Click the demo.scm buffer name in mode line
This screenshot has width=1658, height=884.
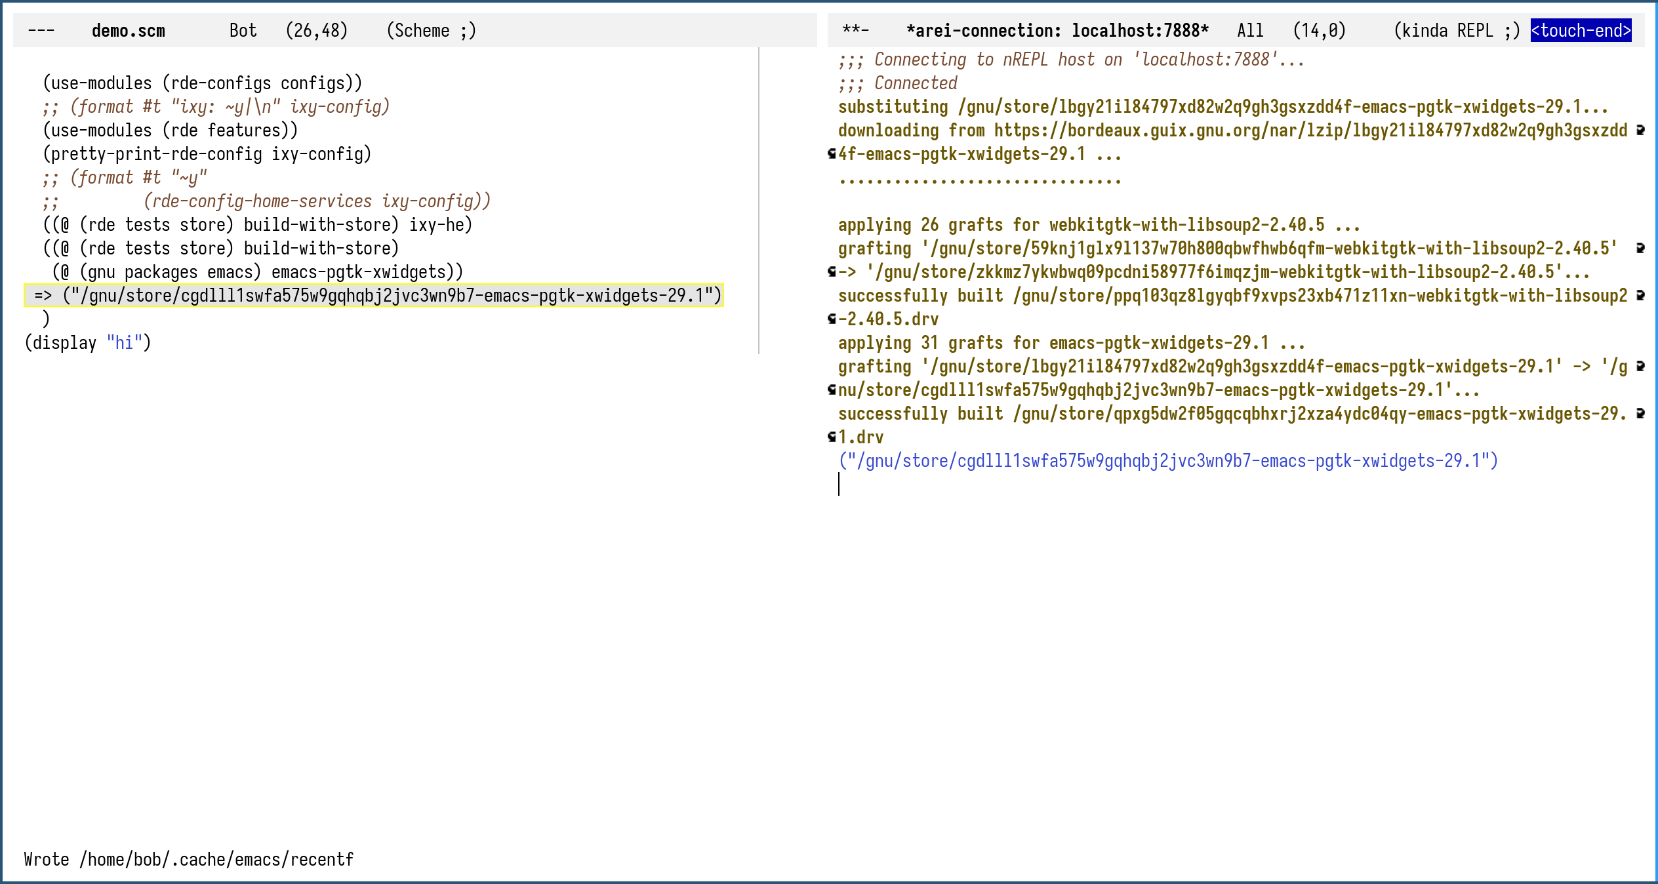click(129, 31)
